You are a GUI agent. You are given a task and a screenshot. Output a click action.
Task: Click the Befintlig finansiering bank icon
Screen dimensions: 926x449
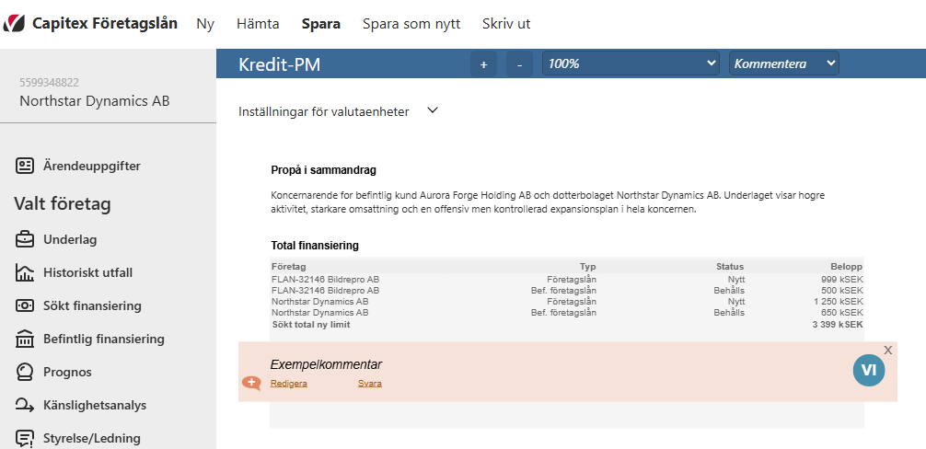pos(24,339)
